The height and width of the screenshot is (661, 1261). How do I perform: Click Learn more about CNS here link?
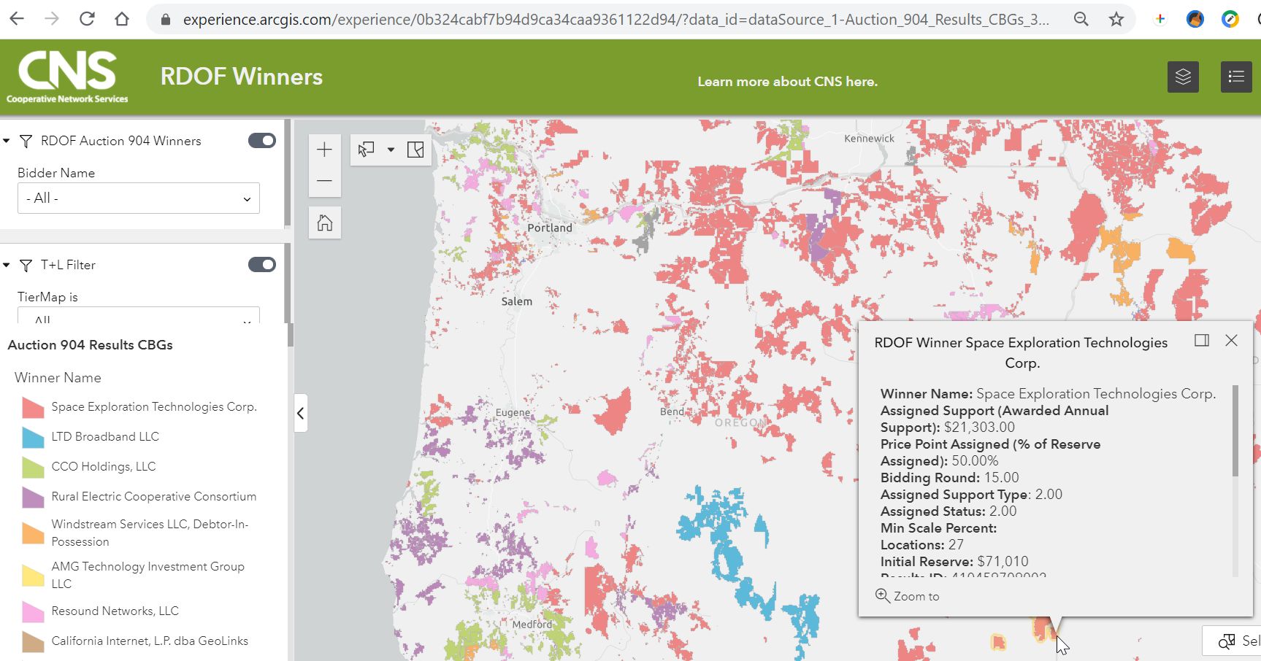pos(787,82)
